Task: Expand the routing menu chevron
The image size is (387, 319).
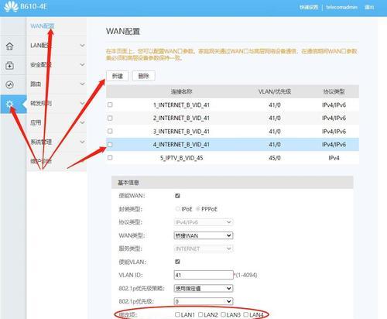Action: pyautogui.click(x=82, y=84)
